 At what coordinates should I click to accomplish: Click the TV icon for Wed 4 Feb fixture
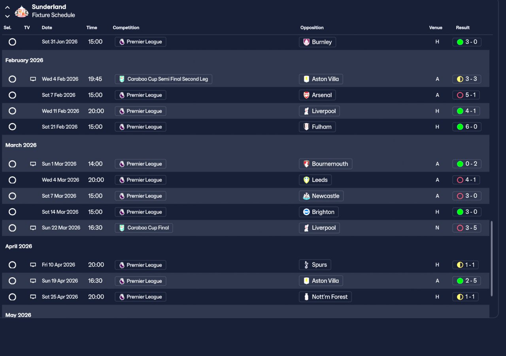[33, 79]
